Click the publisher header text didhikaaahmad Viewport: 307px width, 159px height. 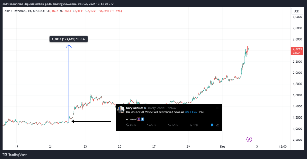[x=13, y=4]
